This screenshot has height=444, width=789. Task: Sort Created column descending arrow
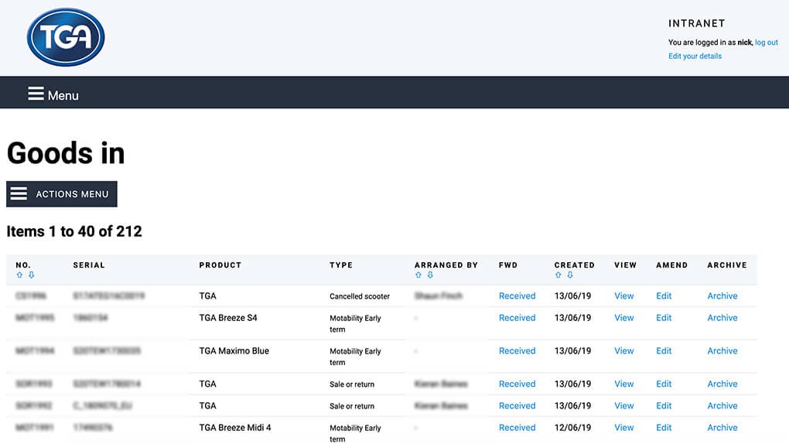click(x=570, y=275)
